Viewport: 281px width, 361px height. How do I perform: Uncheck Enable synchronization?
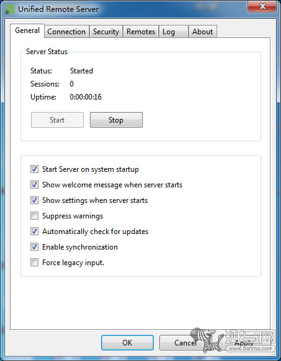point(34,247)
